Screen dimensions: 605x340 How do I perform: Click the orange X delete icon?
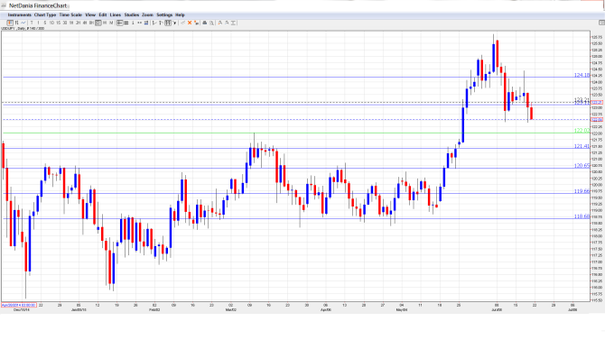[x=190, y=23]
